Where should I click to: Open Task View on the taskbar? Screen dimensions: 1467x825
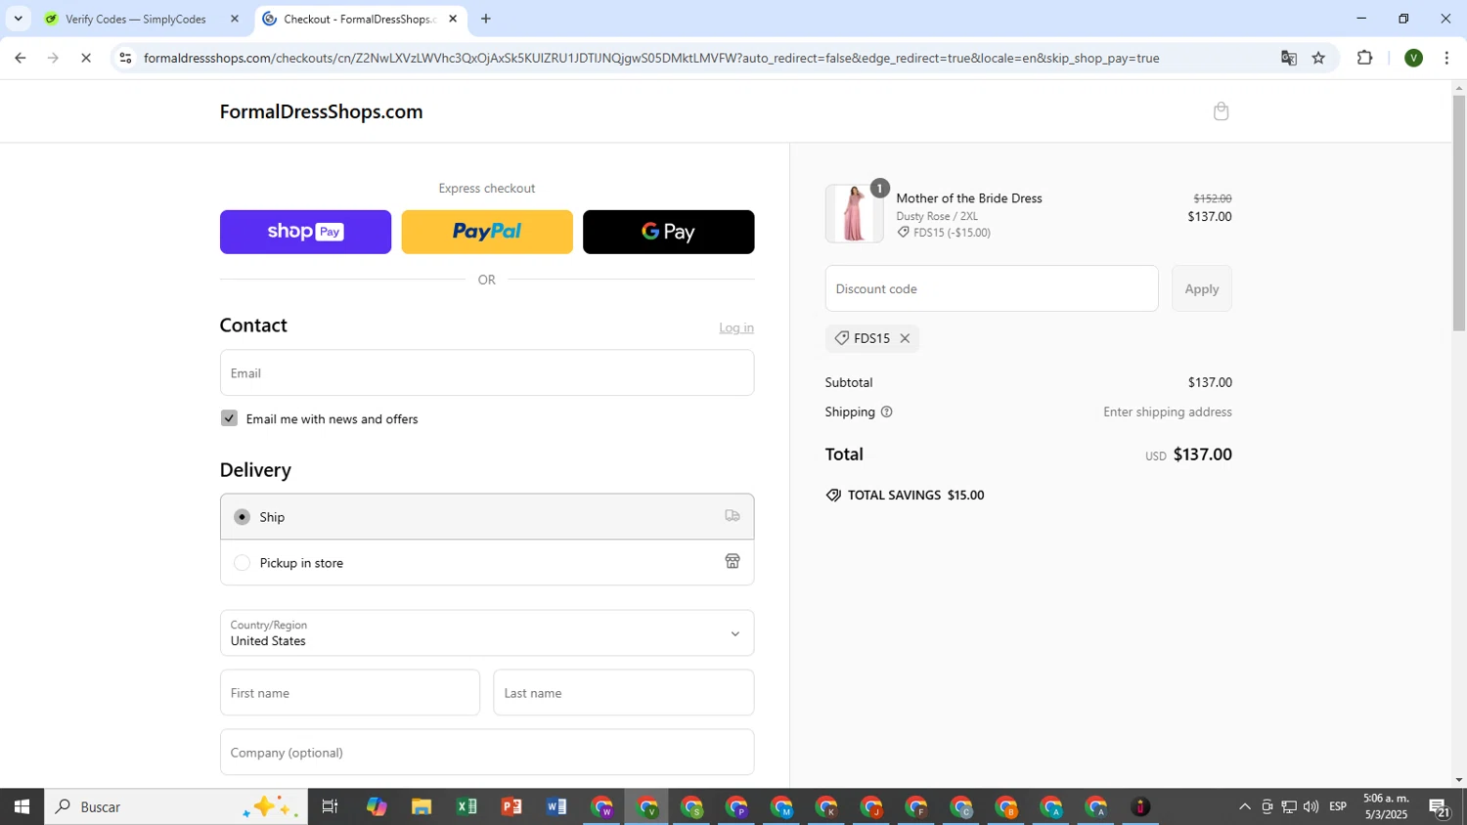point(330,806)
